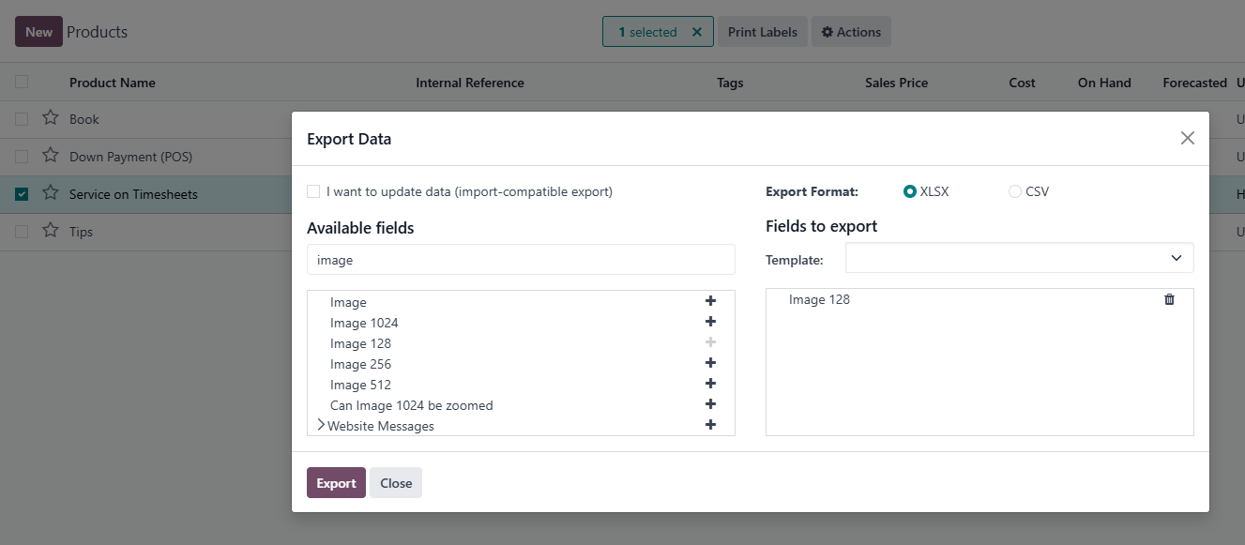This screenshot has width=1245, height=545.
Task: Click 'Image 1024' in available fields list
Action: pos(364,323)
